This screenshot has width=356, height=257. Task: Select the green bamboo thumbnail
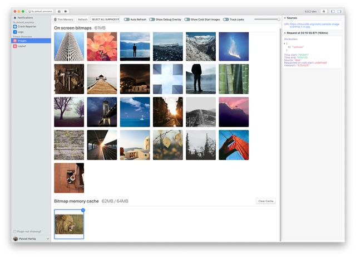(234, 79)
